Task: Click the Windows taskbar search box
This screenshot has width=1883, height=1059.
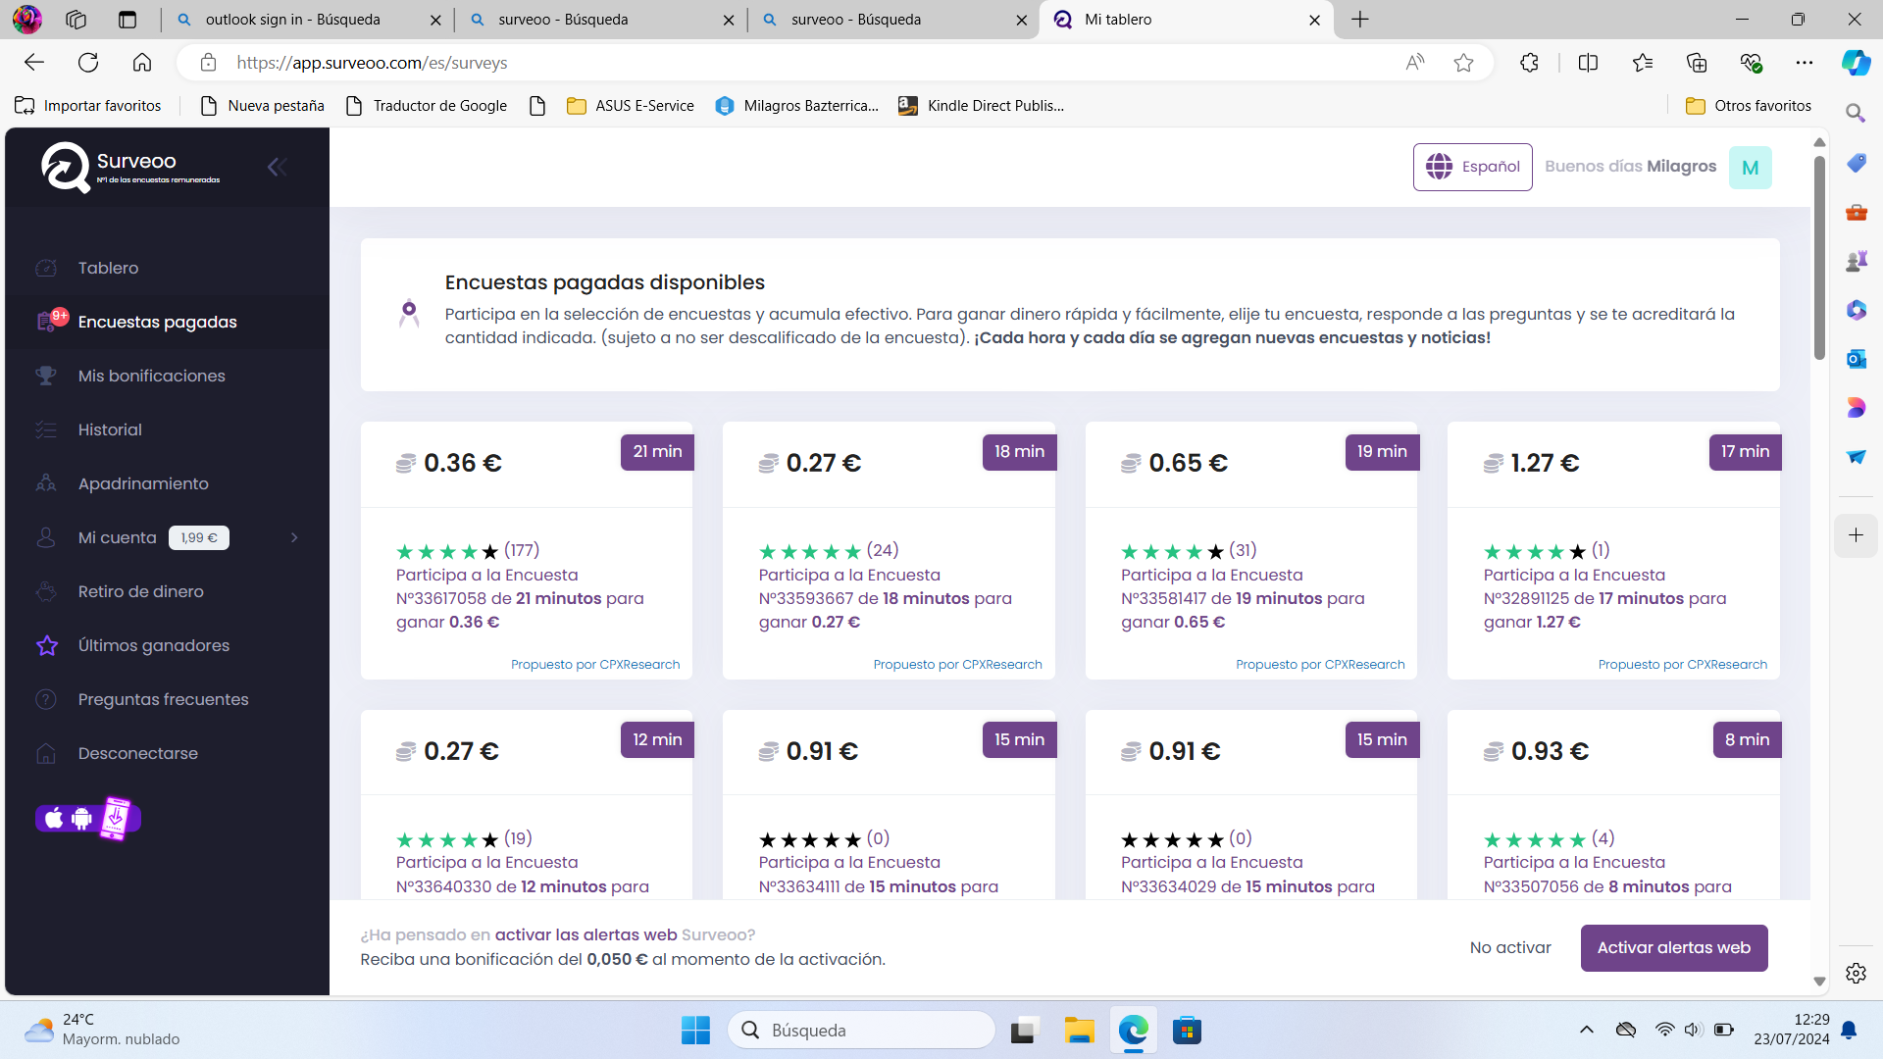Action: [861, 1031]
